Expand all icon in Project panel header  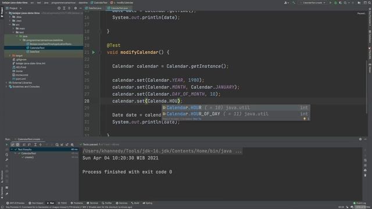click(x=64, y=8)
